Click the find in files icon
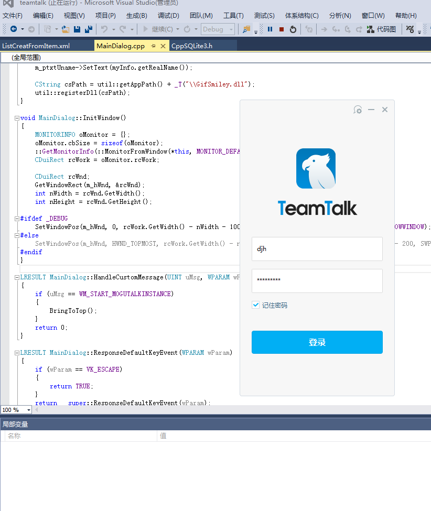 (x=246, y=29)
